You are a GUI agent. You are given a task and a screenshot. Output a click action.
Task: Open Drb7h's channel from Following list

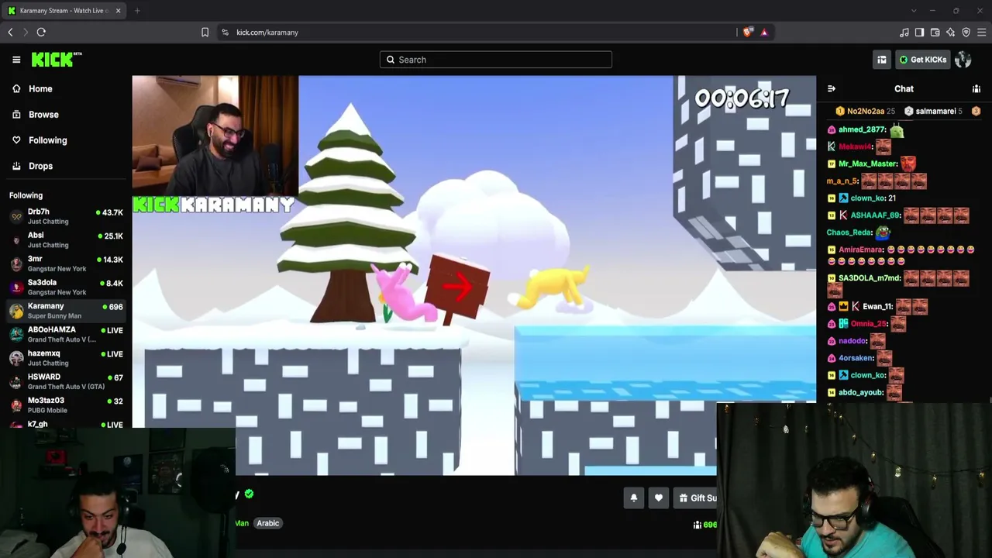pos(66,216)
